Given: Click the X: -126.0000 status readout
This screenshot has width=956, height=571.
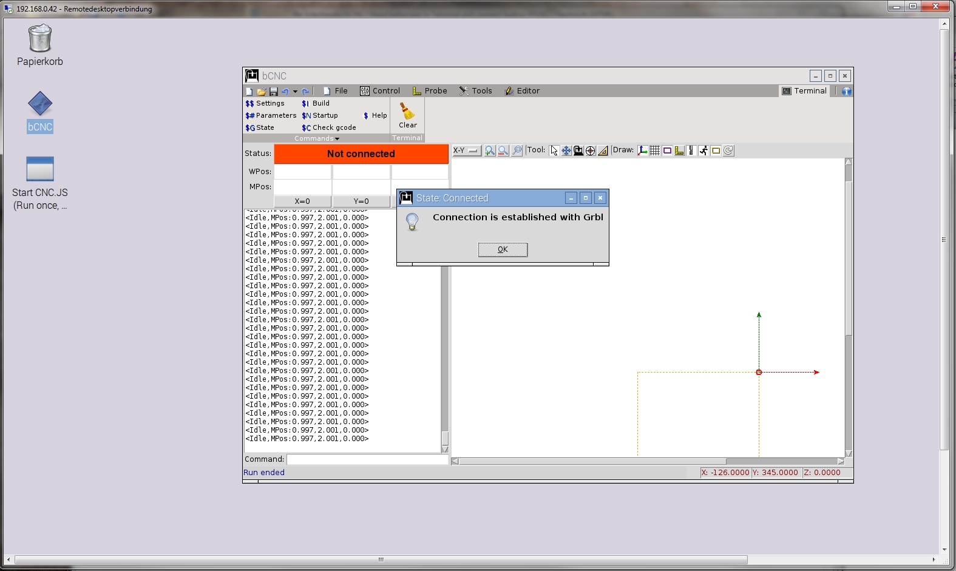Looking at the screenshot, I should coord(725,473).
